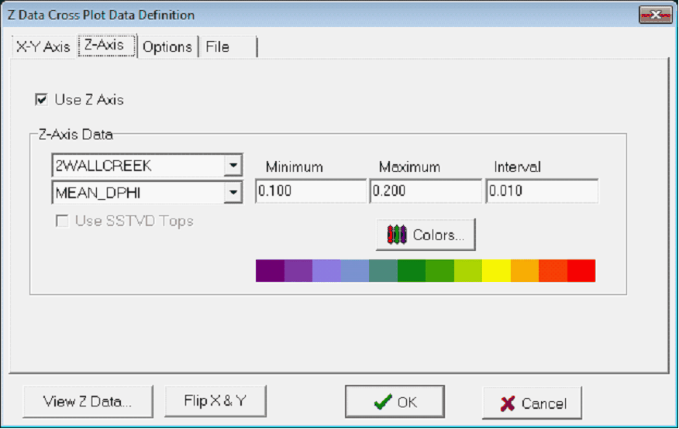The width and height of the screenshot is (679, 429).
Task: Open the Options tab
Action: click(167, 46)
